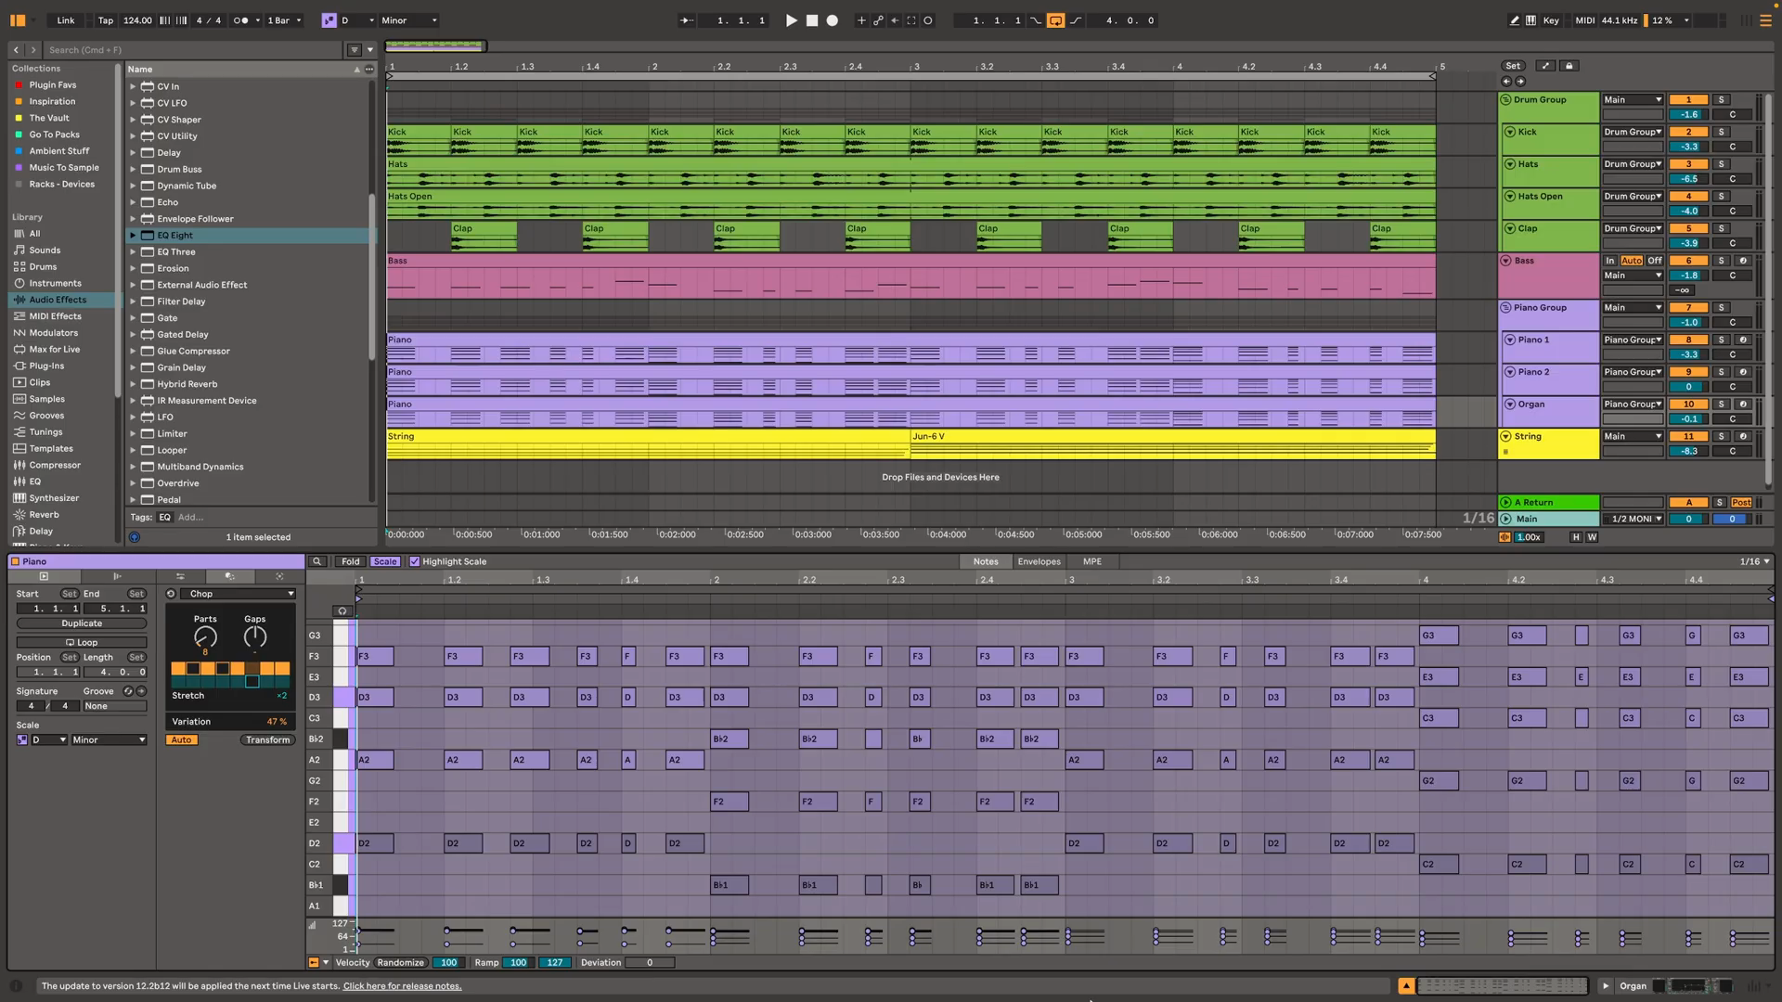Click the Variation 47% slider
The width and height of the screenshot is (1782, 1002).
(x=230, y=722)
